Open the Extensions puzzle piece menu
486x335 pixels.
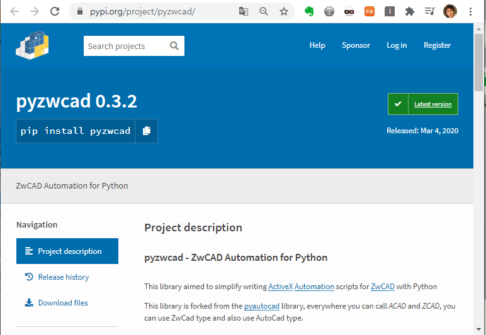pos(410,12)
